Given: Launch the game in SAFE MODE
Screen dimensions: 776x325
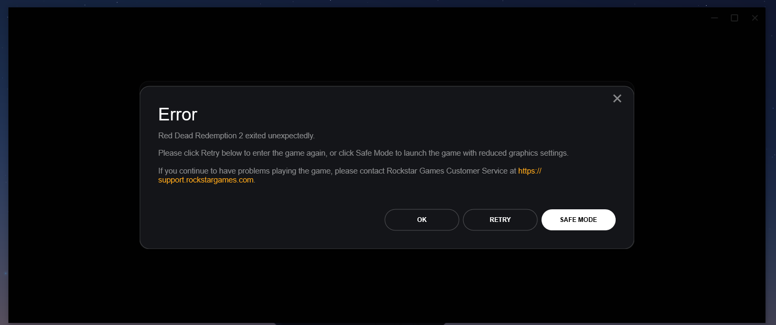Looking at the screenshot, I should click(x=578, y=220).
